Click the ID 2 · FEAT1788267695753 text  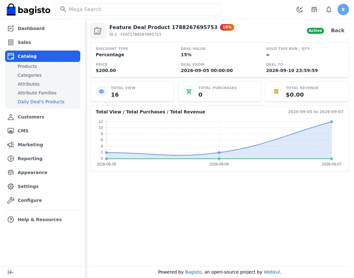pyautogui.click(x=135, y=34)
